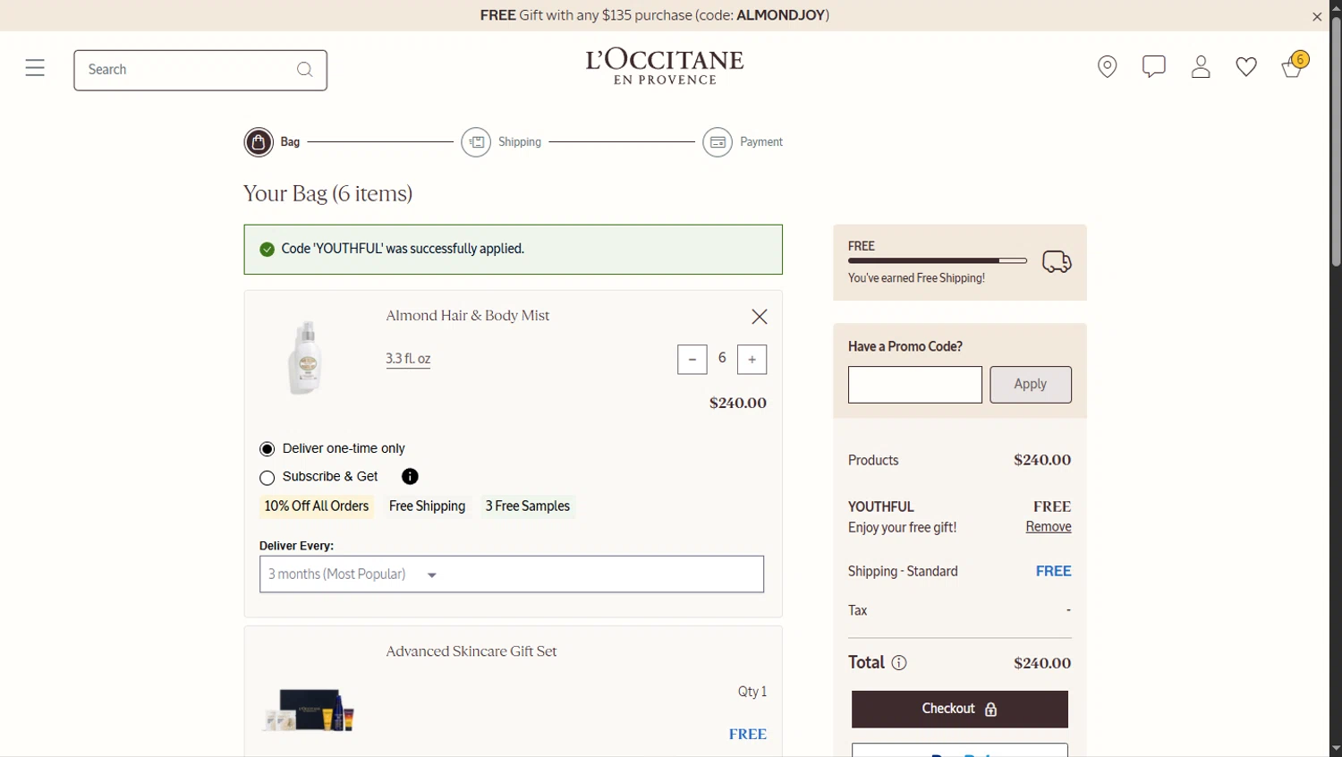
Task: Click the 10% Off All Orders badge
Action: (x=317, y=506)
